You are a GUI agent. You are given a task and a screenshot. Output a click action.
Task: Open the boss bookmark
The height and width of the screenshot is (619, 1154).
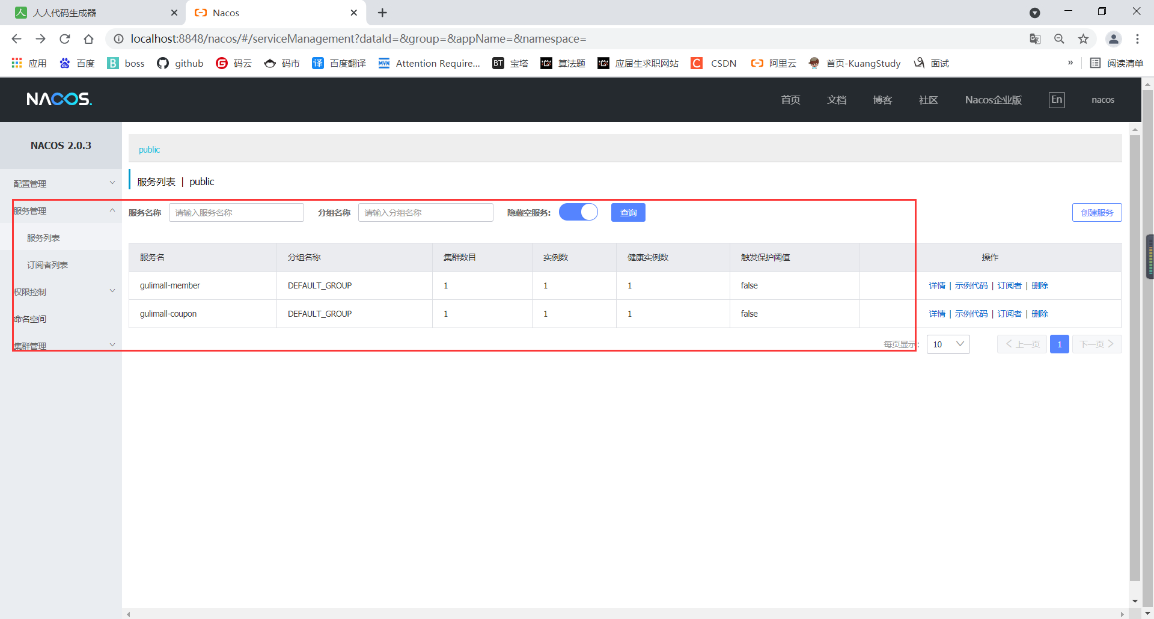[126, 63]
